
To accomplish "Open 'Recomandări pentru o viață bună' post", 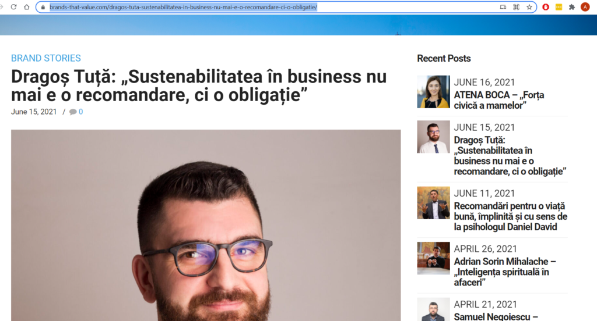I will point(511,216).
